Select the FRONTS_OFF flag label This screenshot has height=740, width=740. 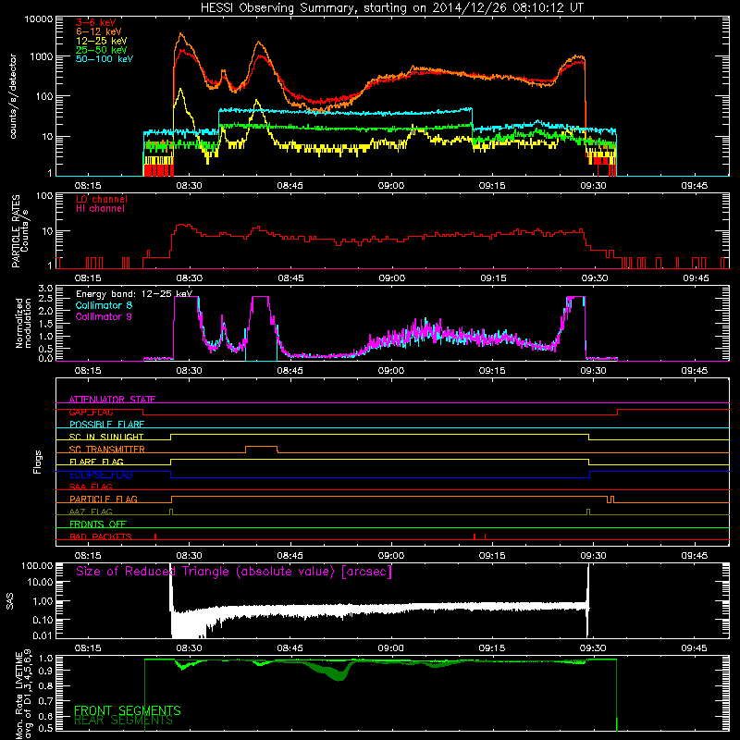[x=98, y=524]
